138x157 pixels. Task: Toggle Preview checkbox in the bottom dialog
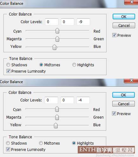[114, 114]
